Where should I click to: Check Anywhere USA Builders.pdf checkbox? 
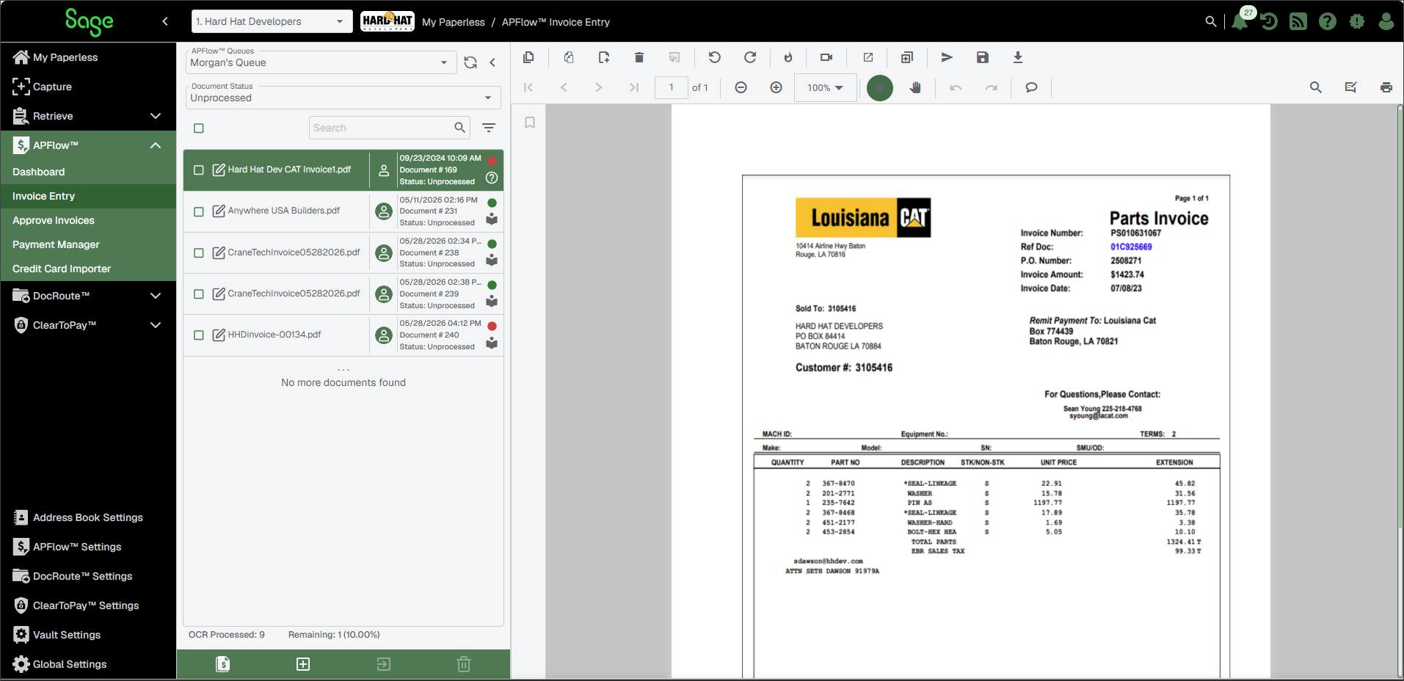[198, 211]
